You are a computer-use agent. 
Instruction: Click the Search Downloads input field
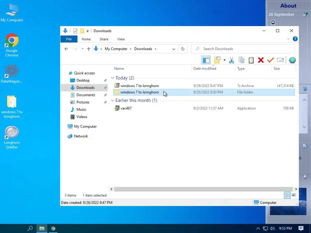pos(243,49)
